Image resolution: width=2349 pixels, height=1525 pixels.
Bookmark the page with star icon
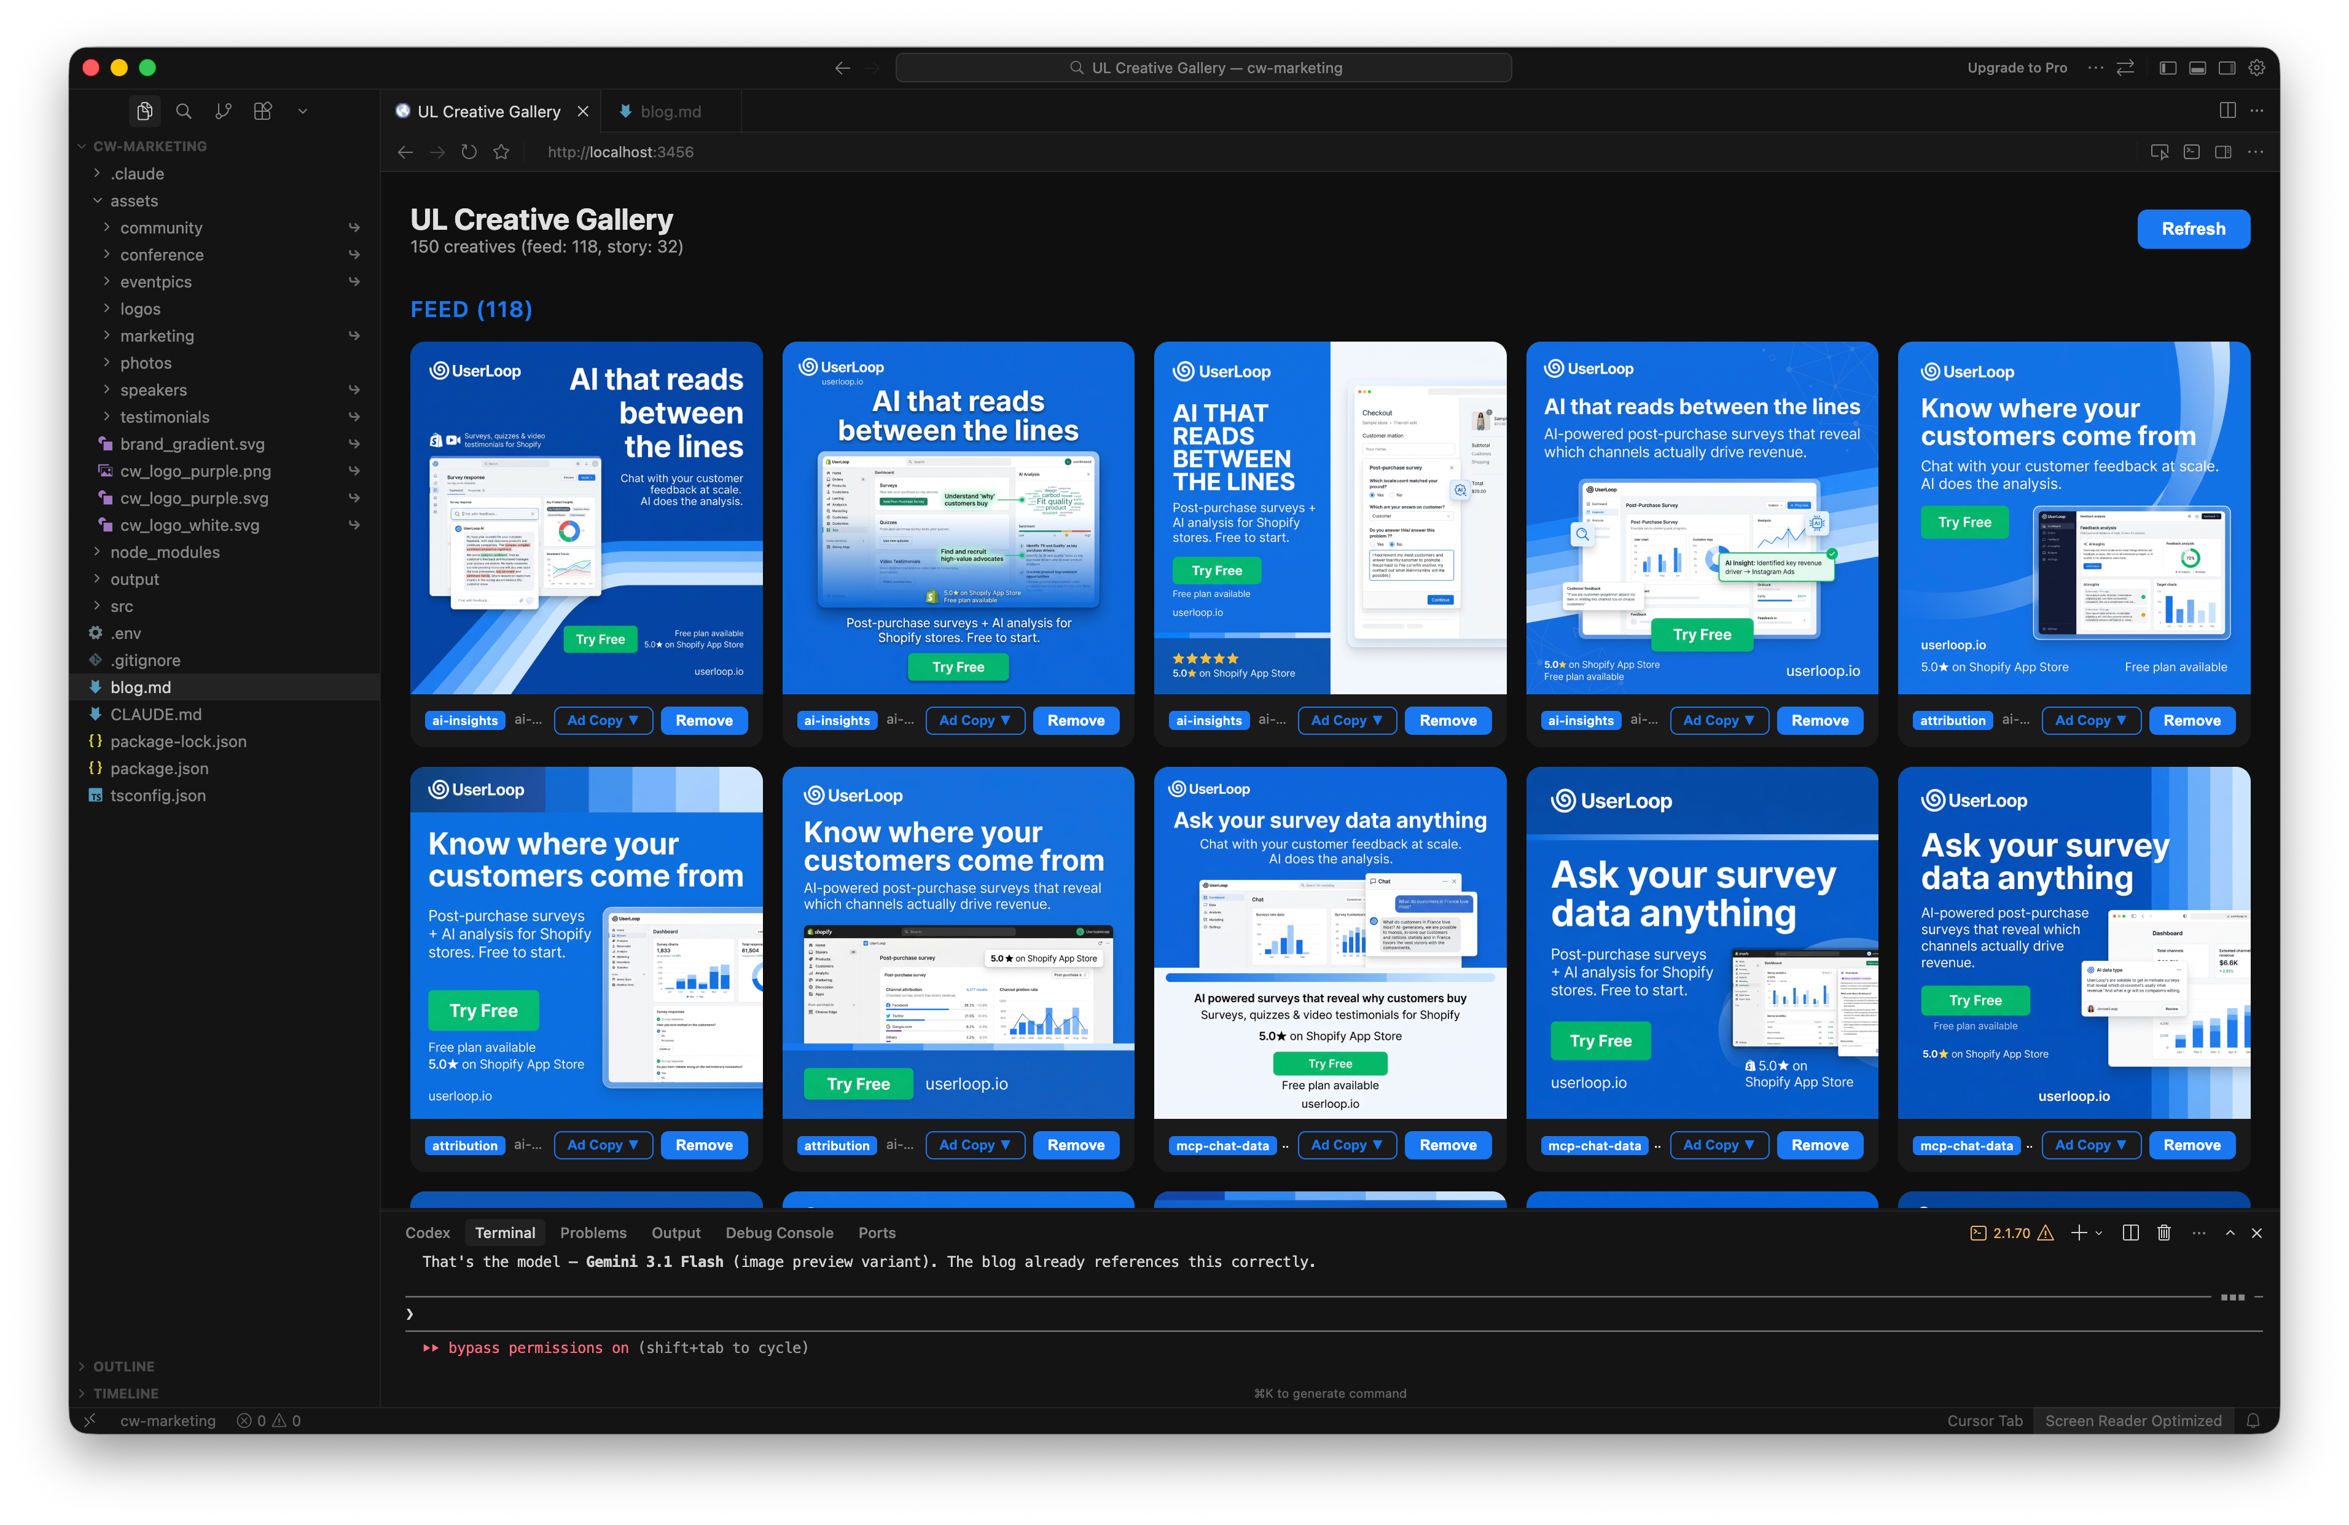tap(501, 152)
